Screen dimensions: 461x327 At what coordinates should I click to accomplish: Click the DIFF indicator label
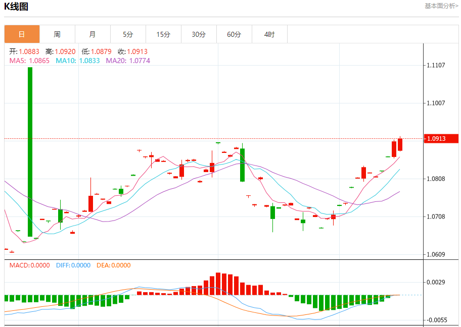click(x=73, y=265)
